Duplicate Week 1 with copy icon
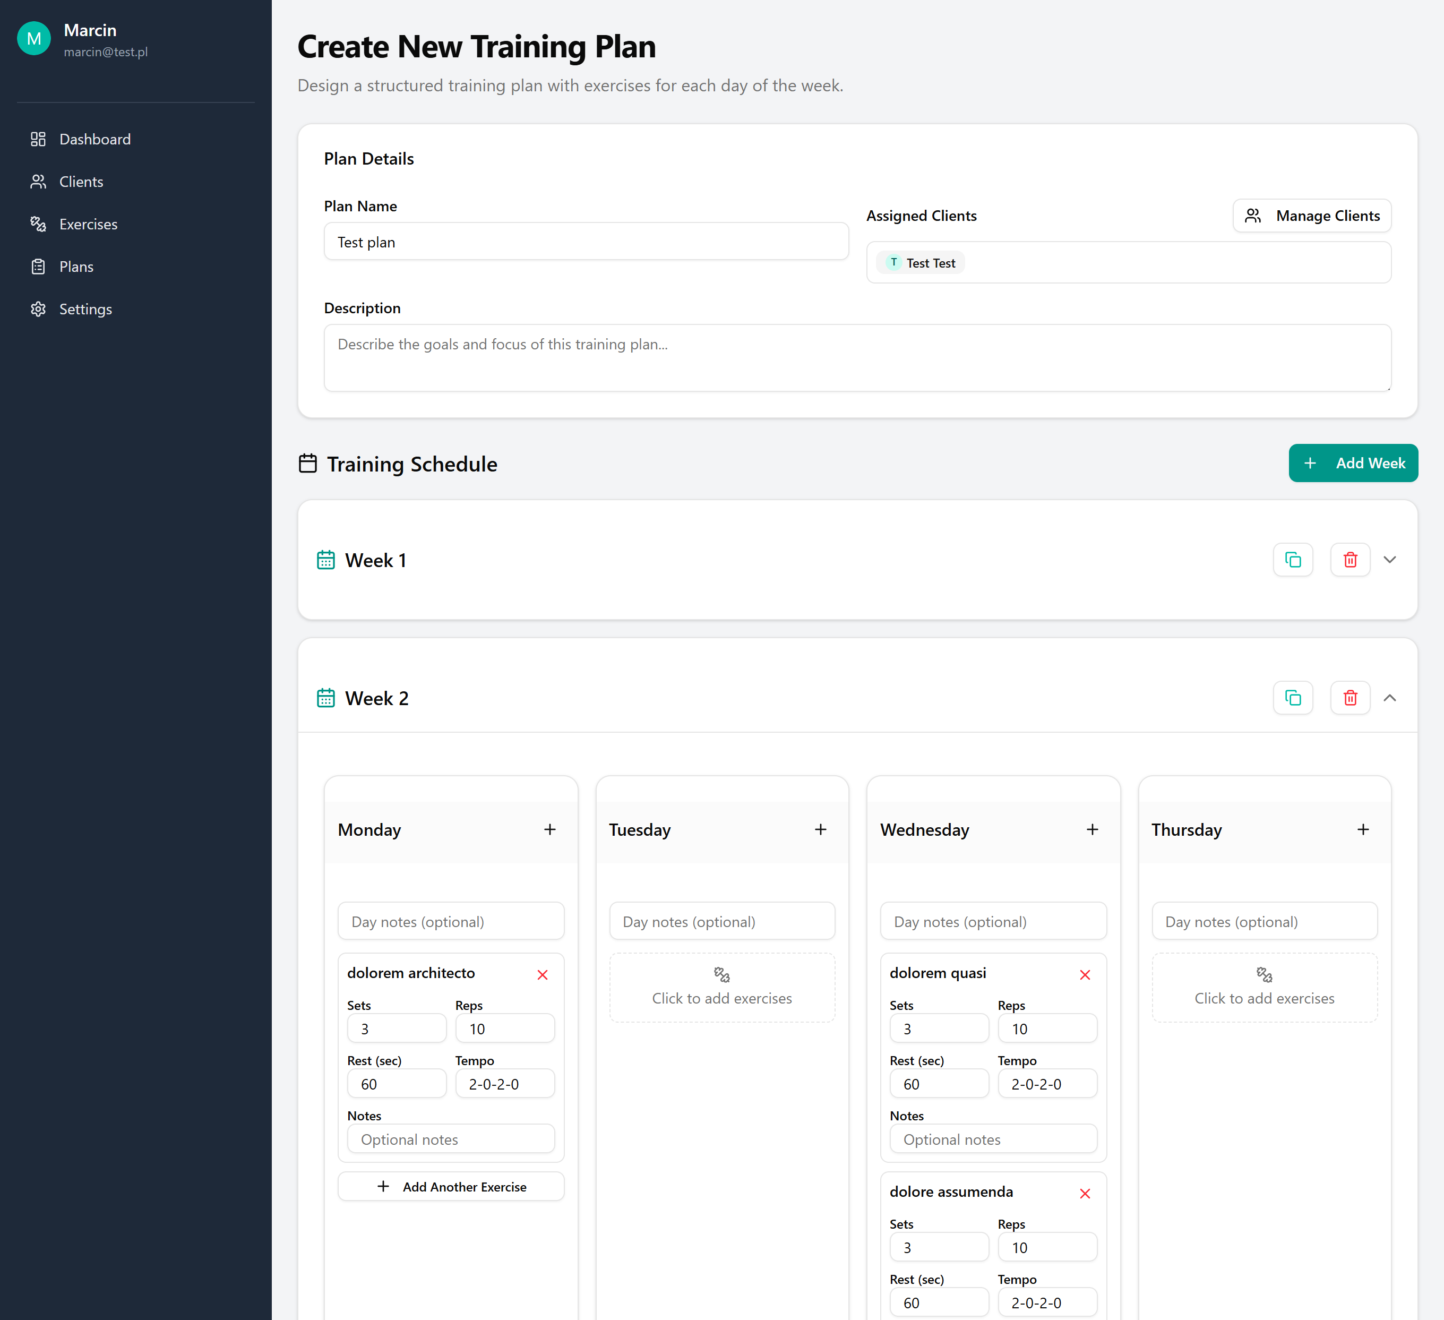Image resolution: width=1444 pixels, height=1320 pixels. pos(1292,559)
